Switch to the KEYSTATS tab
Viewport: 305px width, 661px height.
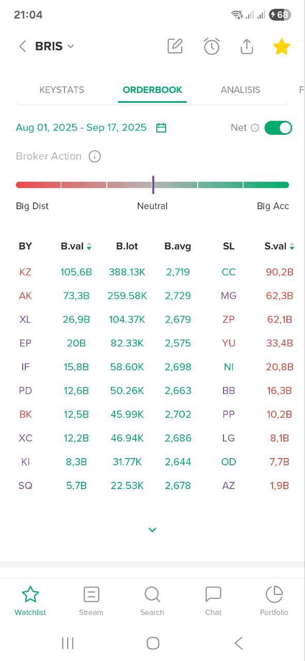(x=62, y=90)
